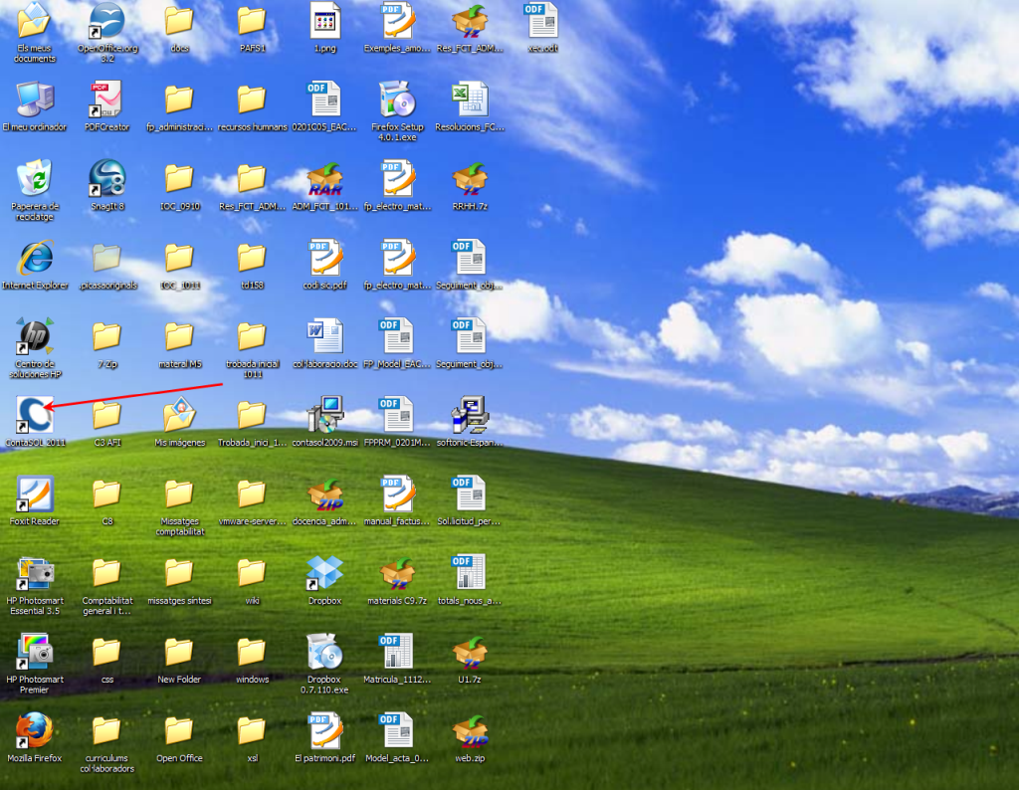Click the OpenOffice.org 3.2 icon

[106, 20]
